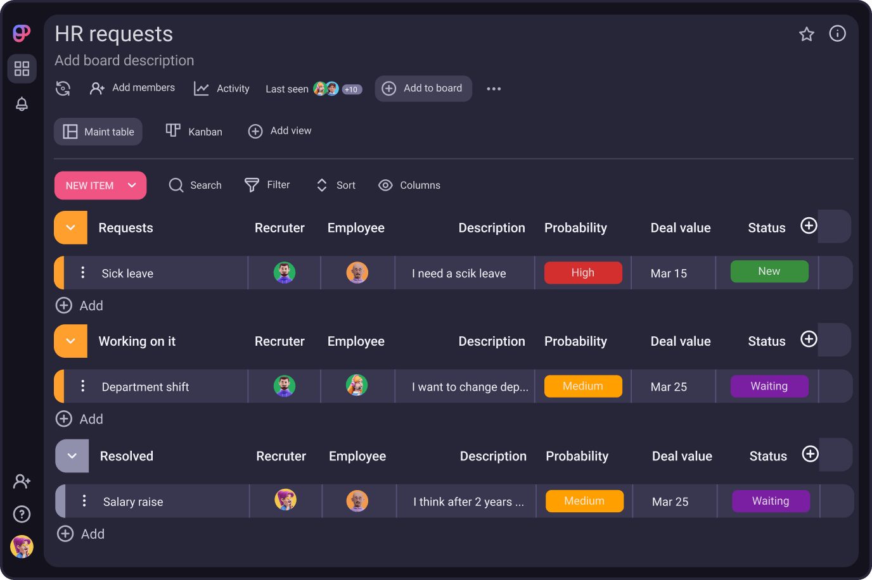Collapse the Requests group

pos(70,227)
